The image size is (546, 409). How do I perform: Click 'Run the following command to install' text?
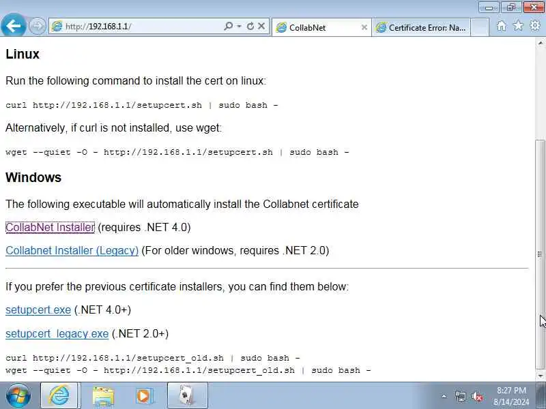(136, 80)
